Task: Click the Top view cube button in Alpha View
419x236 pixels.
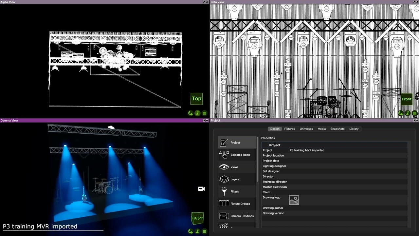Action: tap(196, 98)
